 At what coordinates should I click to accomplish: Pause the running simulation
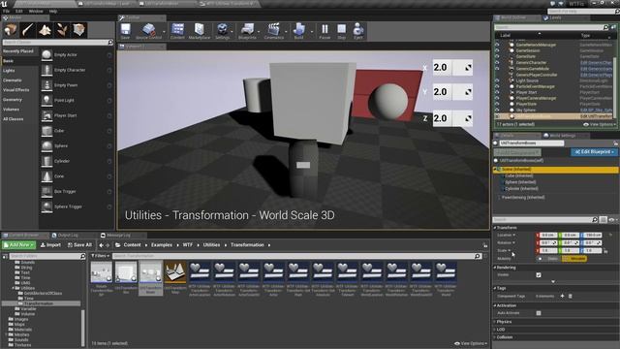coord(325,31)
